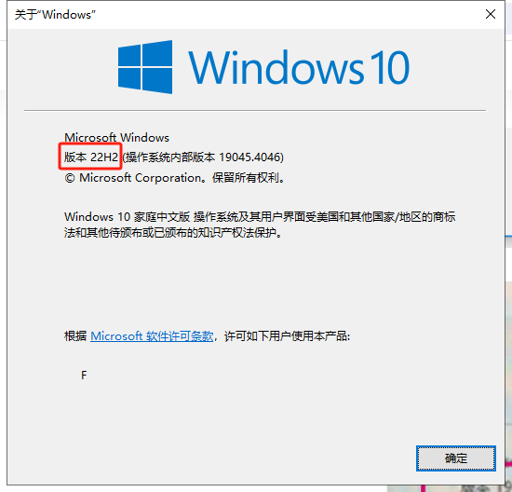Close the 关于 Windows dialog

tap(490, 14)
